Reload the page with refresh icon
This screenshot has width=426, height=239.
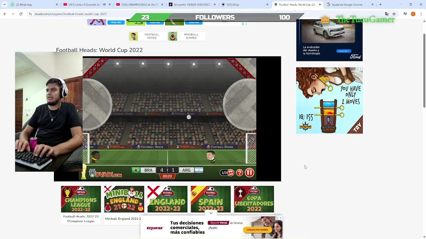coord(21,14)
